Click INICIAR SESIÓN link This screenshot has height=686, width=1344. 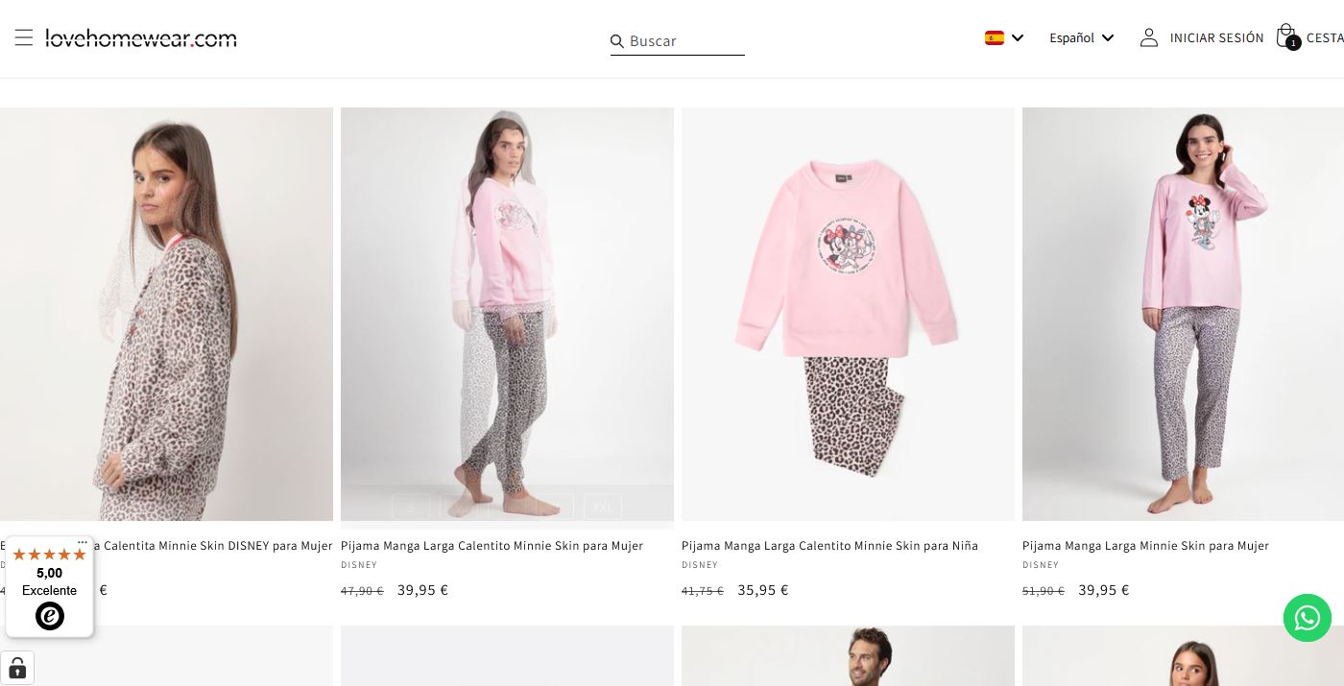tap(1216, 37)
